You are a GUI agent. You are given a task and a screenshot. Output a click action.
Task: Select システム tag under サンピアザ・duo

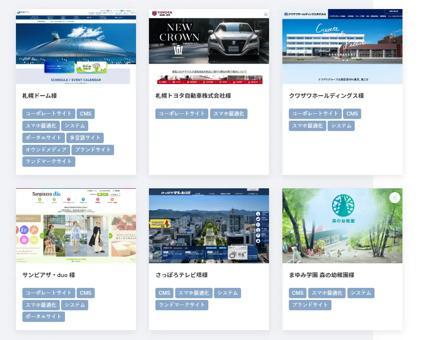point(74,305)
